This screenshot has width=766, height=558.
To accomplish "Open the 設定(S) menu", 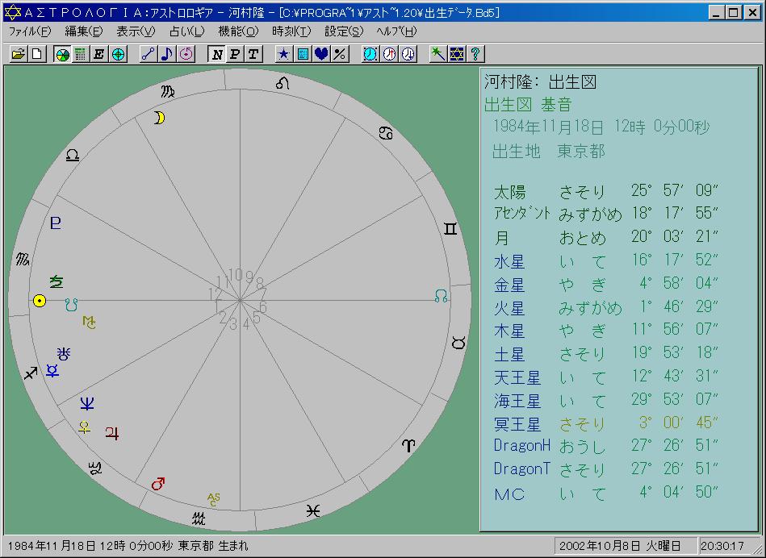I will tap(344, 31).
